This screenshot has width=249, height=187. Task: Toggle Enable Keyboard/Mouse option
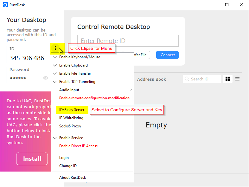(93, 57)
